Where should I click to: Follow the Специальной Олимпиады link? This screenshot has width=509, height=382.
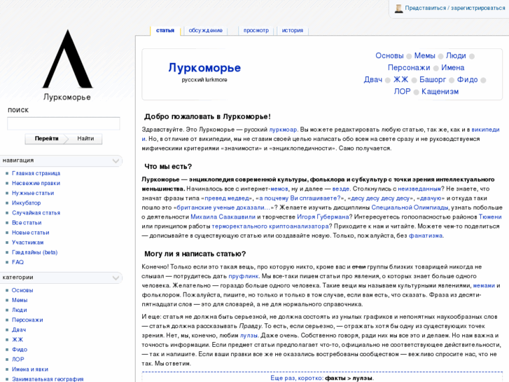point(410,207)
